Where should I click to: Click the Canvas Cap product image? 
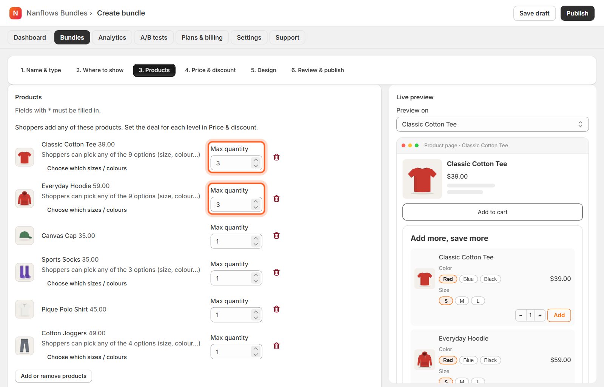coord(25,236)
